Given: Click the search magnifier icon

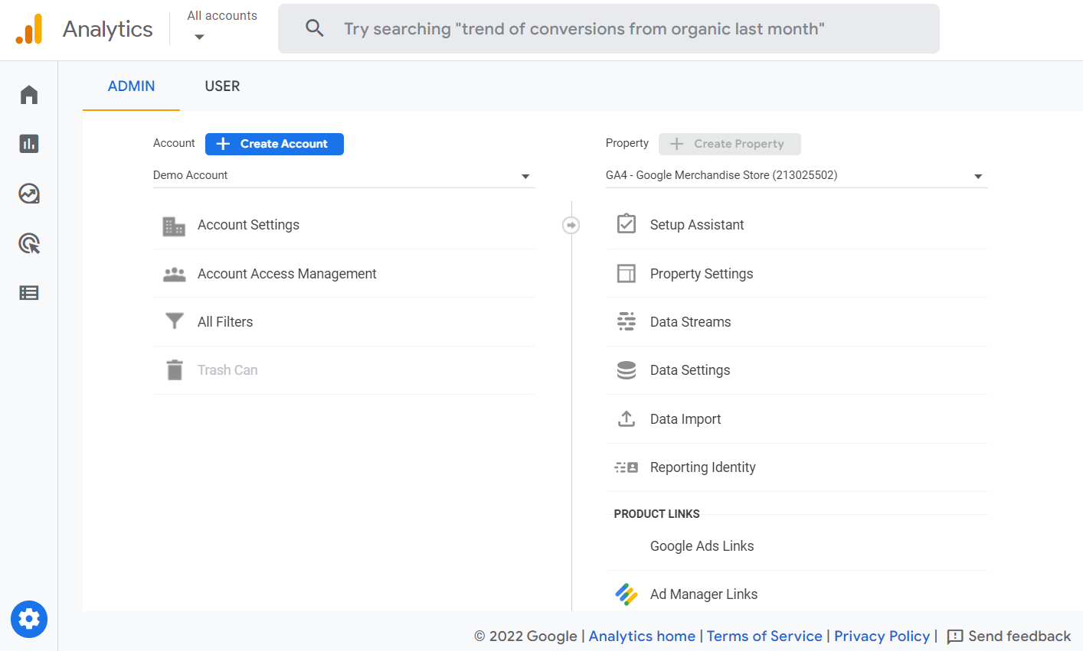Looking at the screenshot, I should point(314,28).
